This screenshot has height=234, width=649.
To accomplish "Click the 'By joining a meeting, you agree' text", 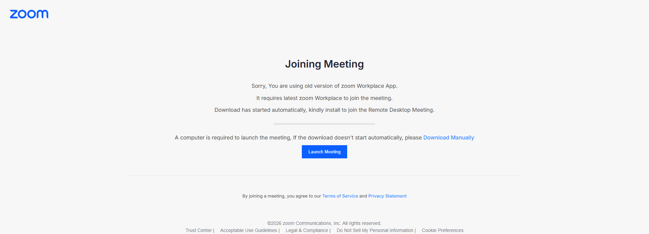I will point(282,196).
